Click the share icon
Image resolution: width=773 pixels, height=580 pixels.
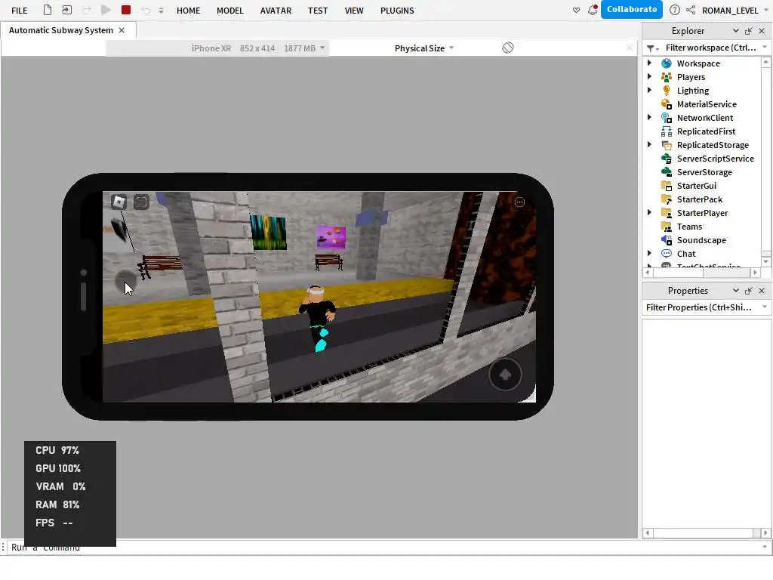tap(691, 10)
